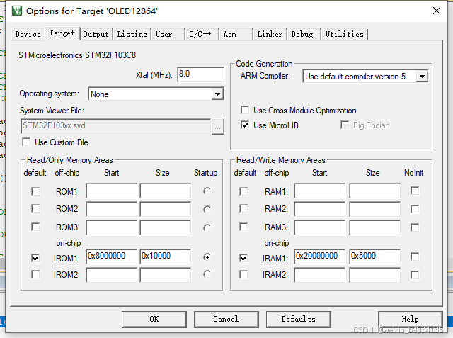The height and width of the screenshot is (338, 453).
Task: Enable NoInit for RAM3
Action: tap(415, 227)
